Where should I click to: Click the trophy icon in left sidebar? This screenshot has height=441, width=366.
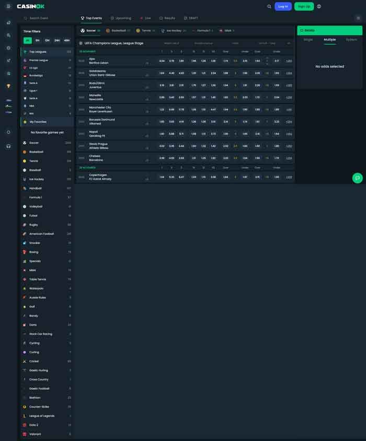(x=8, y=86)
